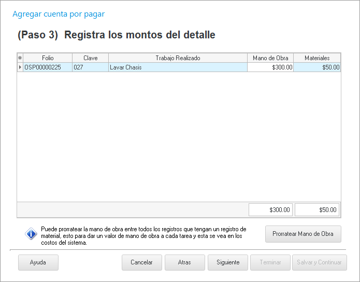Advance with the Siguiente button
The width and height of the screenshot is (360, 282).
coord(227,262)
